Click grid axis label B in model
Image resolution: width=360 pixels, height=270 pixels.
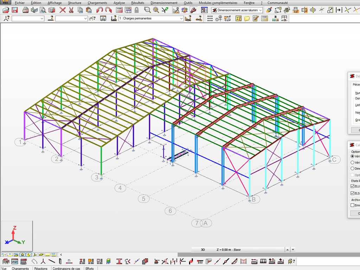(254, 199)
